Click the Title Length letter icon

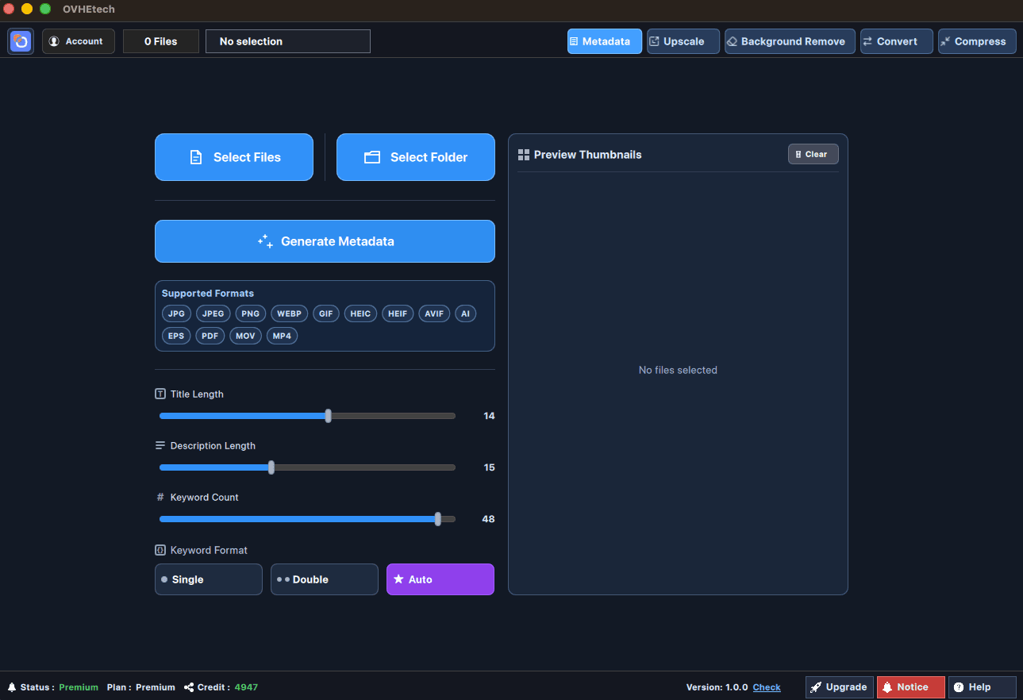(161, 394)
